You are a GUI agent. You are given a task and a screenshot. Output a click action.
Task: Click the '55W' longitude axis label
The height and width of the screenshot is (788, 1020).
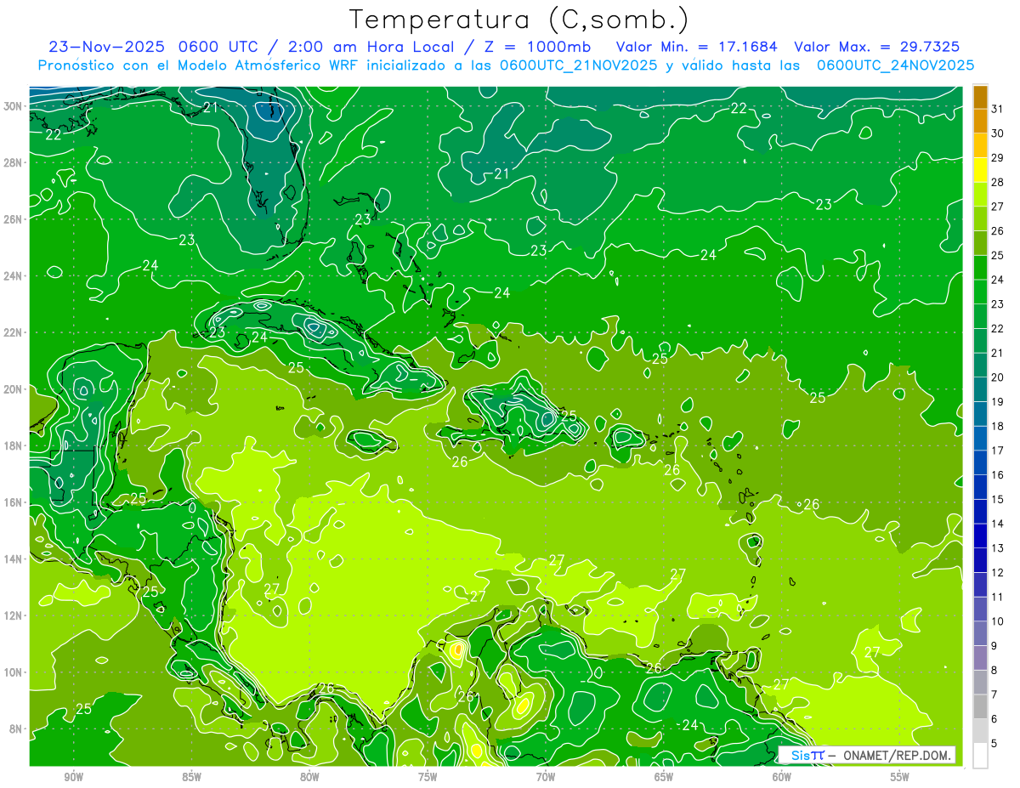coord(900,778)
